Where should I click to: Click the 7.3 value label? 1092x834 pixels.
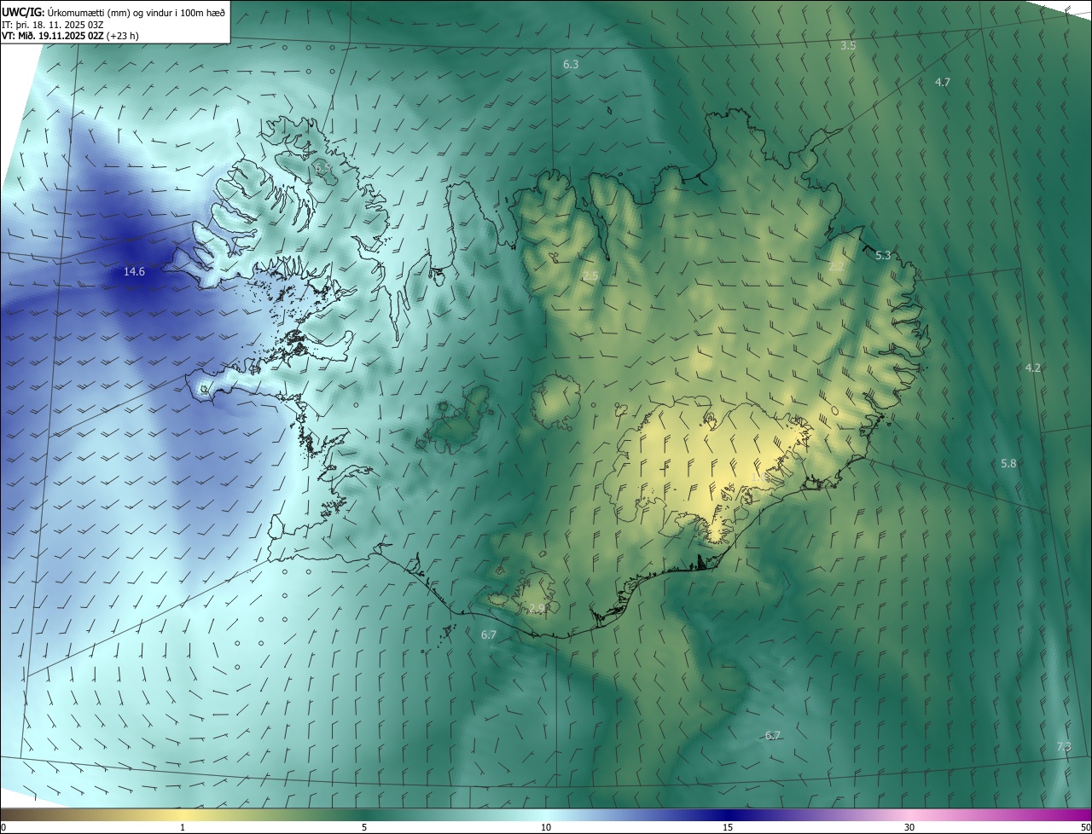[1064, 746]
